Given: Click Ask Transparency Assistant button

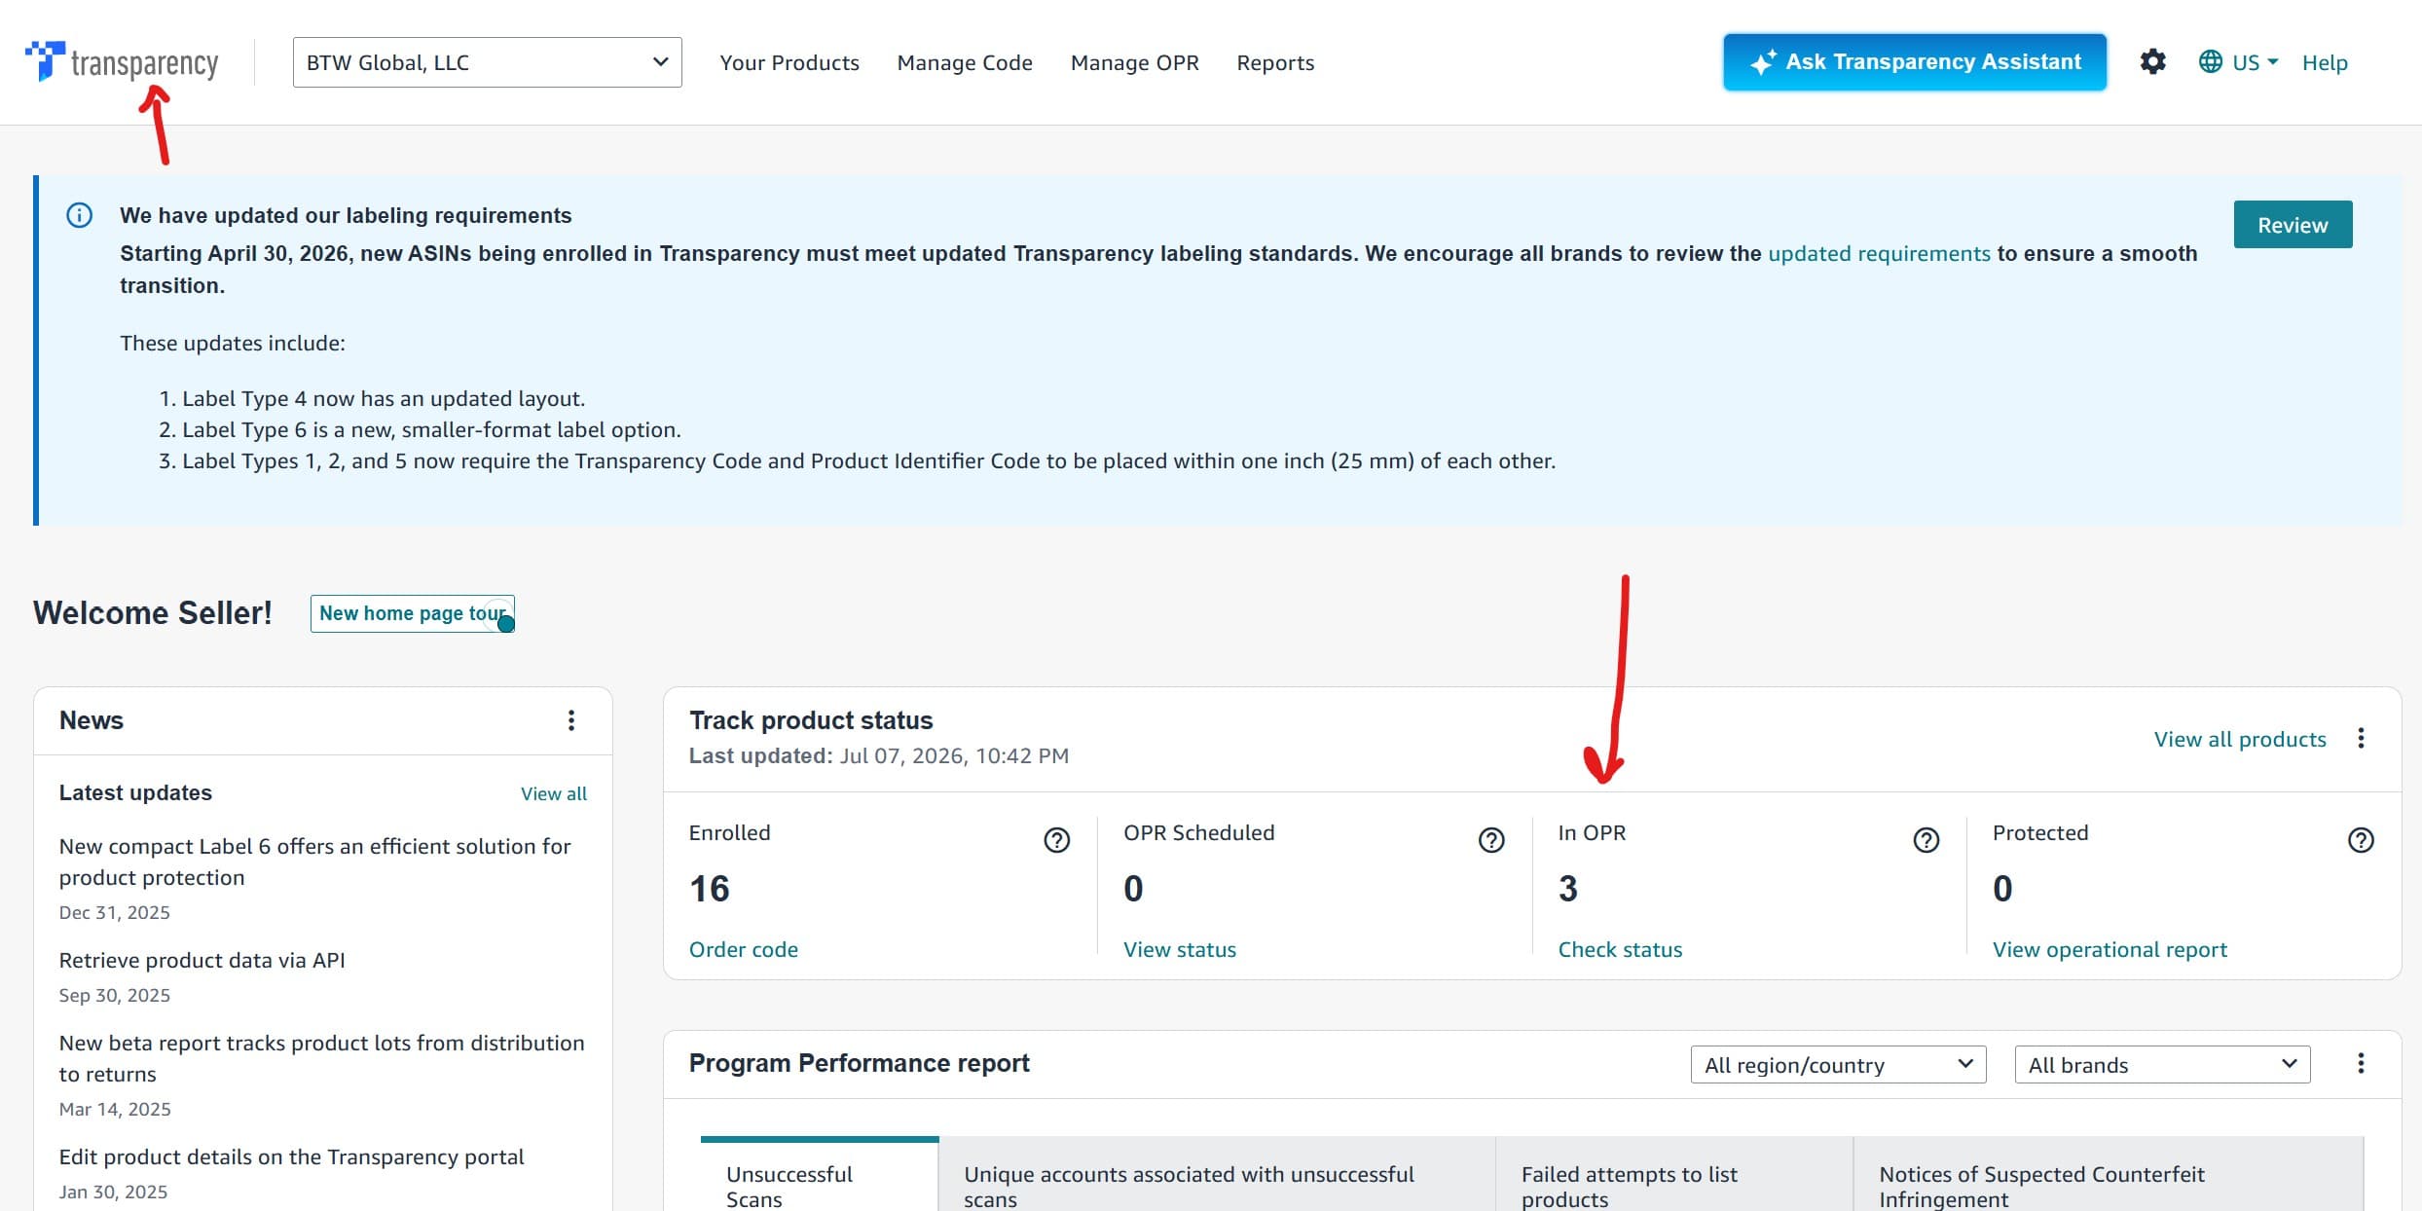Looking at the screenshot, I should point(1915,62).
